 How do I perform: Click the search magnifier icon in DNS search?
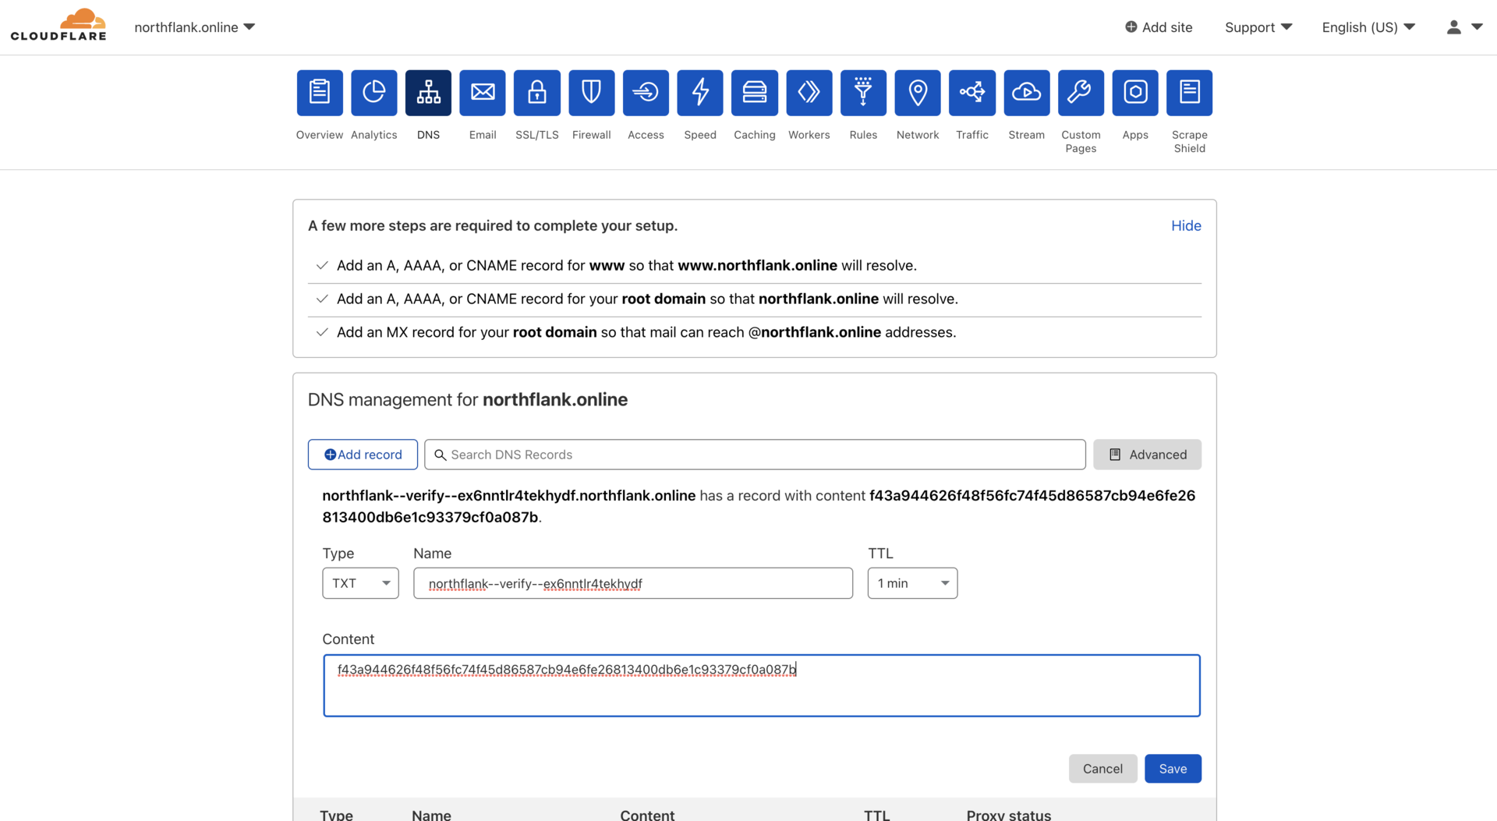441,455
